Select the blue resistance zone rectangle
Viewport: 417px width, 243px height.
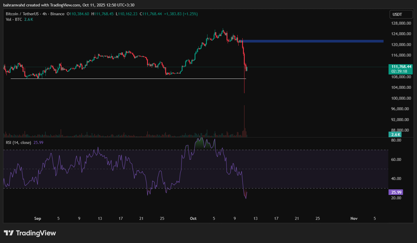313,41
